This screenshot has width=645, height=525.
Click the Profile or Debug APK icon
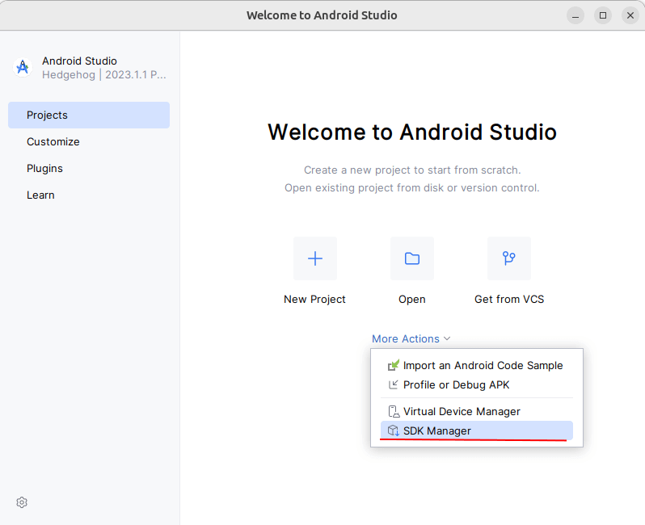pos(394,384)
